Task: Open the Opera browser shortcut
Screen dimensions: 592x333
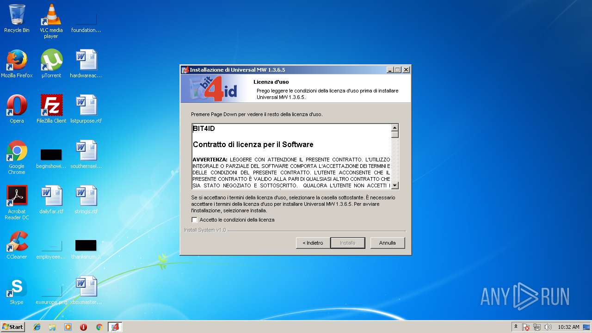Action: [17, 109]
